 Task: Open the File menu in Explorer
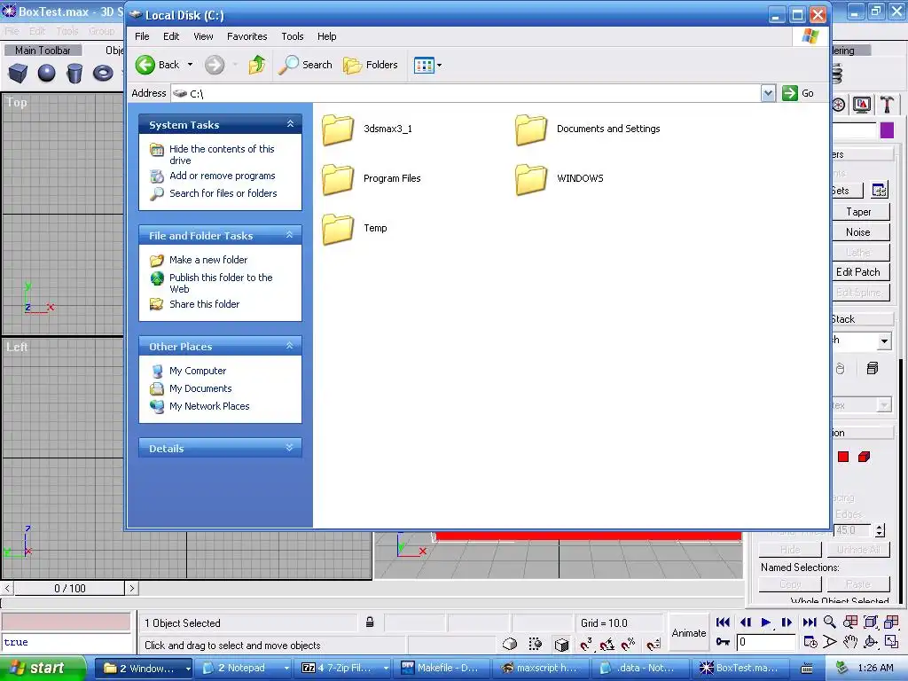point(142,36)
